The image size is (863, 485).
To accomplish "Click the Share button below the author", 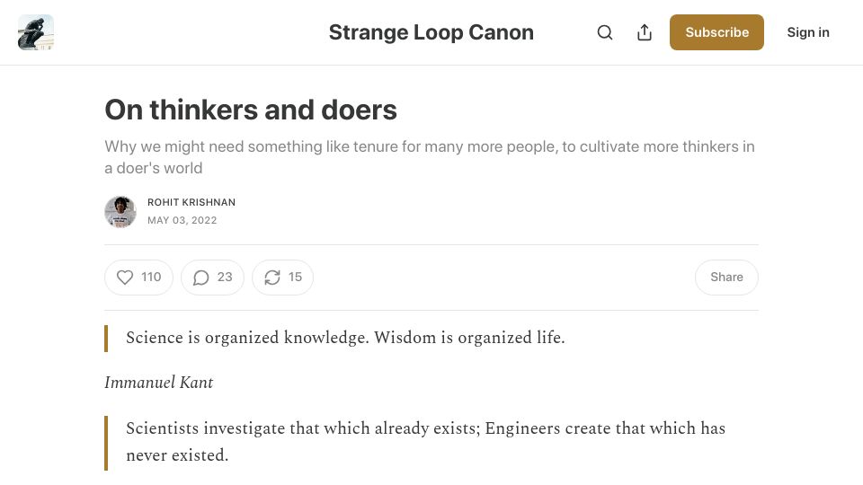I will 726,278.
